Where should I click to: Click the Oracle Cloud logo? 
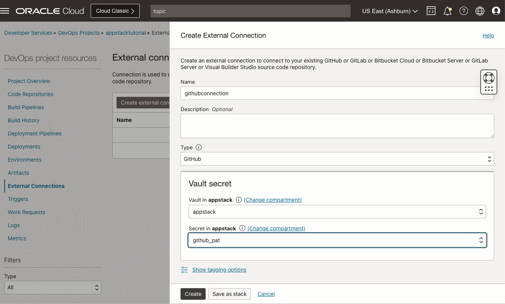(x=50, y=11)
